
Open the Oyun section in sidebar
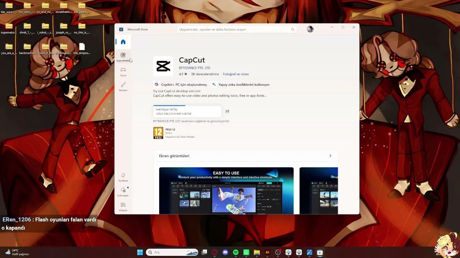pos(123,72)
